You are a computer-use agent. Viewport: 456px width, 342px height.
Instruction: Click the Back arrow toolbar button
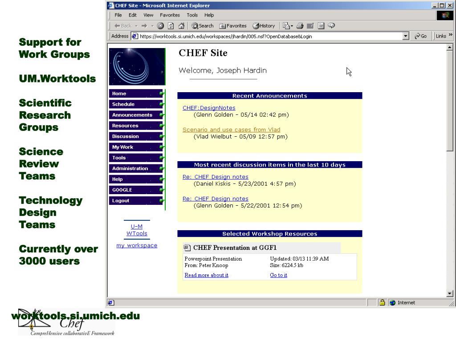(123, 26)
